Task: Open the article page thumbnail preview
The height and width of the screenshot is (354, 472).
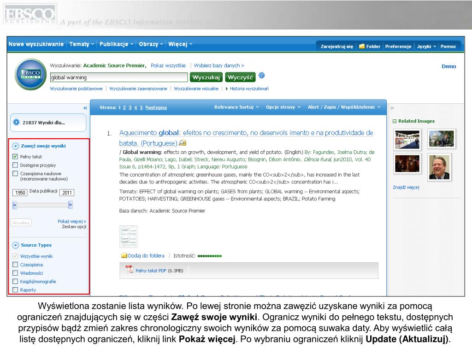Action: coord(129,236)
